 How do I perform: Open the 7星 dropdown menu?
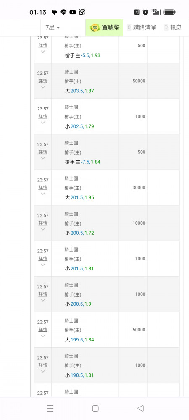pos(52,27)
